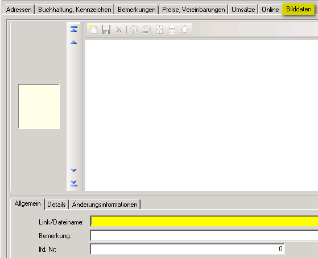Select the pale yellow image thumbnail

click(x=39, y=107)
